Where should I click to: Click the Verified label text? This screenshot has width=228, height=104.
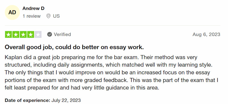point(62,34)
